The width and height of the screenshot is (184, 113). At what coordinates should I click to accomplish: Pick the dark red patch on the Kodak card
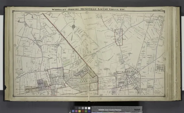tap(83, 111)
